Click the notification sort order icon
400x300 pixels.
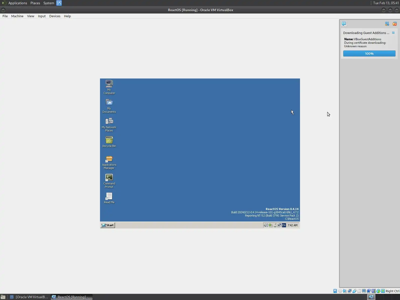pos(387,24)
